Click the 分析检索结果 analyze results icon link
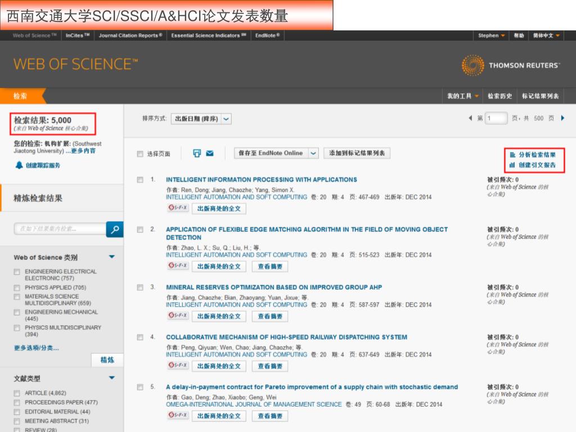This screenshot has width=576, height=432. click(x=533, y=155)
